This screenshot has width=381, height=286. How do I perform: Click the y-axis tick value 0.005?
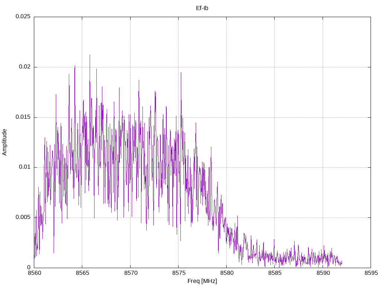(x=23, y=217)
